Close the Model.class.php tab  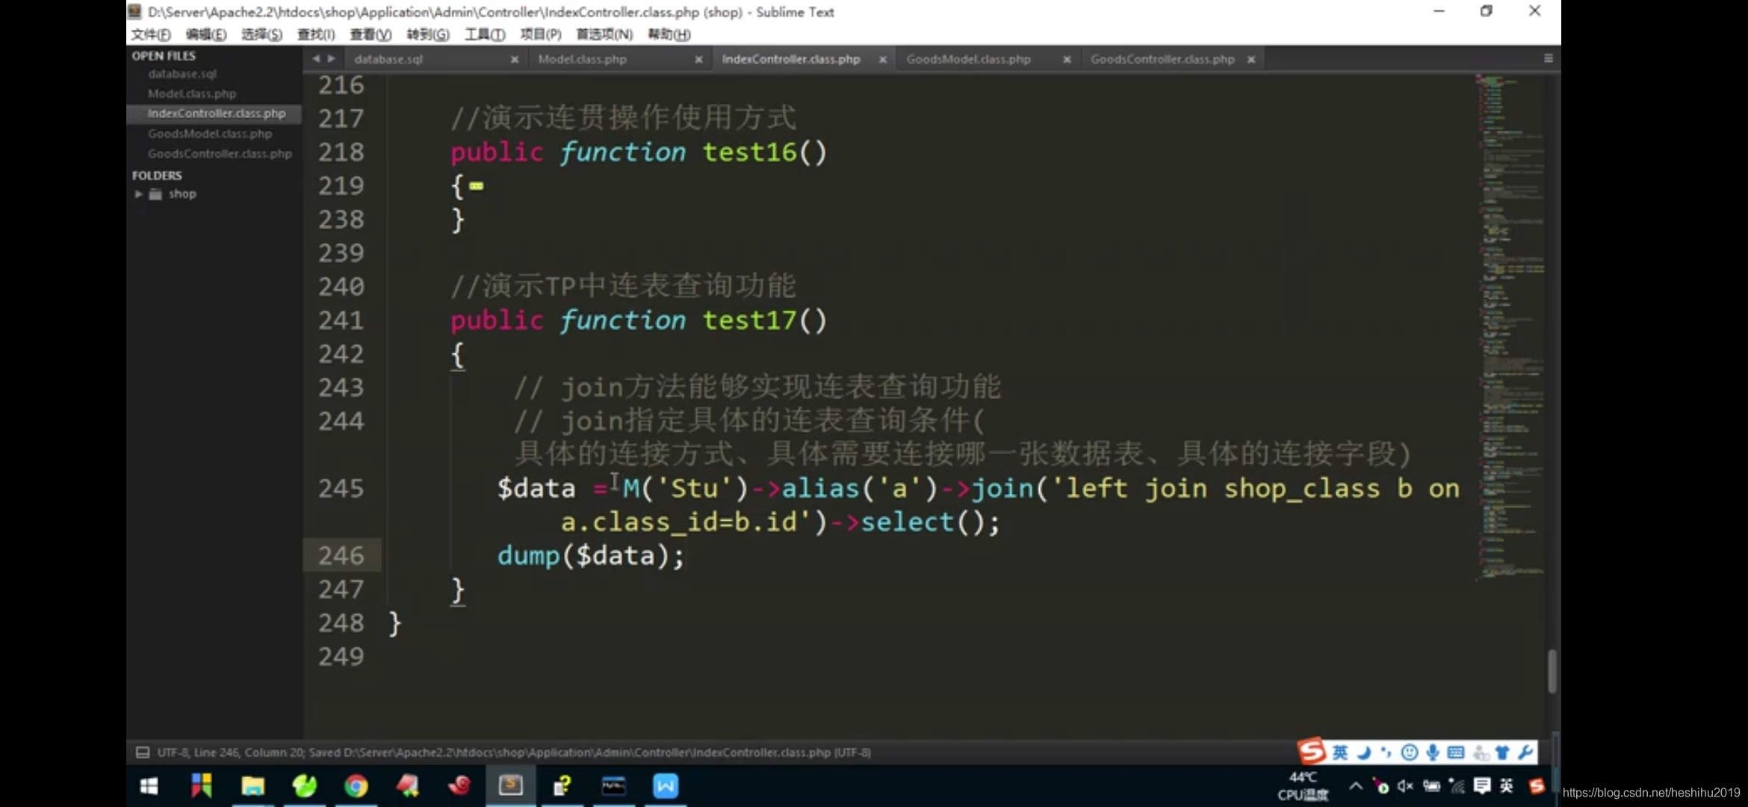pyautogui.click(x=698, y=60)
